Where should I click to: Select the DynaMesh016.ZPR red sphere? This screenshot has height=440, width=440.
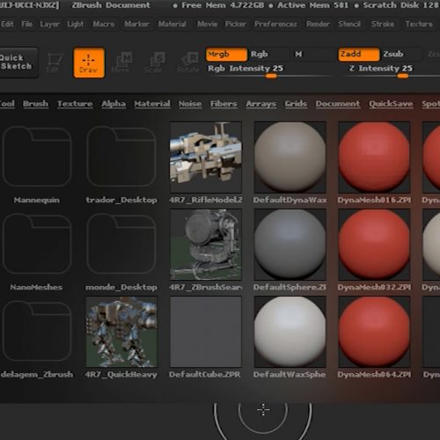pyautogui.click(x=374, y=158)
